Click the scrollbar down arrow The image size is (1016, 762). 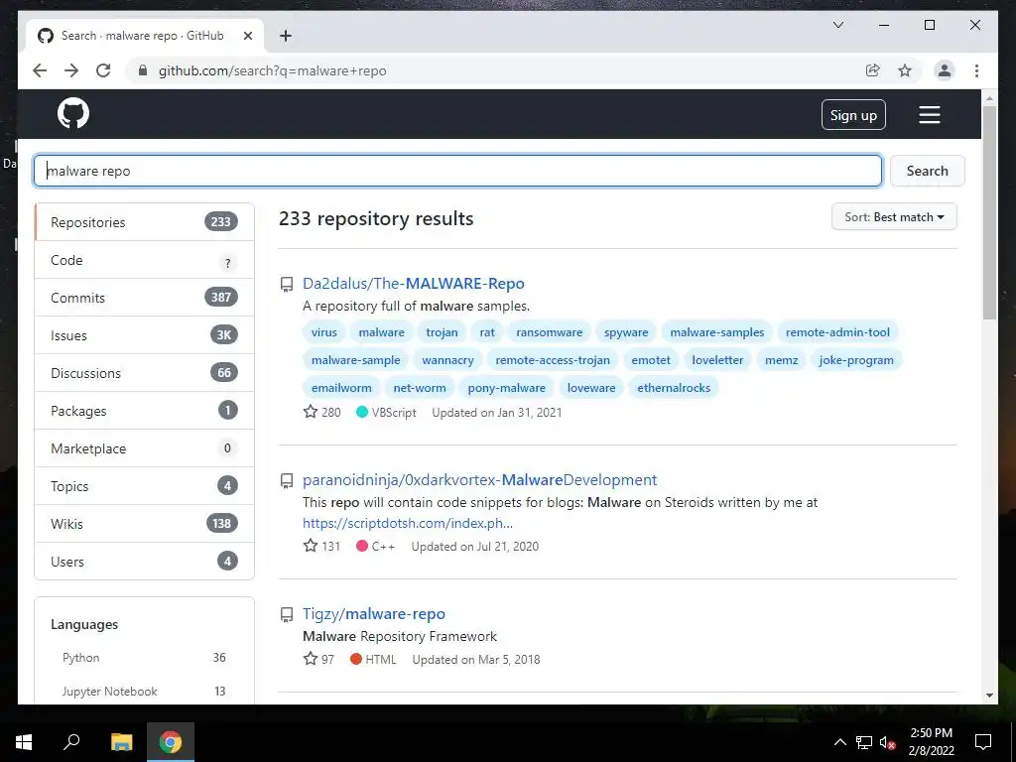coord(989,696)
